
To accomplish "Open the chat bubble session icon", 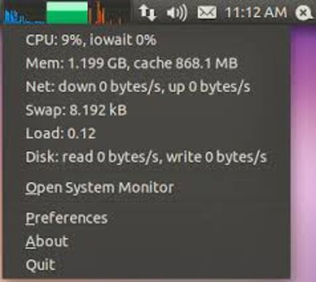I will click(x=304, y=13).
